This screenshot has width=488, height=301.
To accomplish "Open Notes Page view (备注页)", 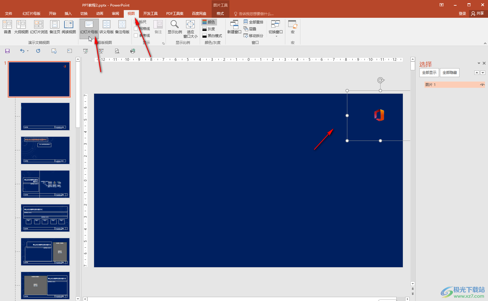I will [x=55, y=27].
